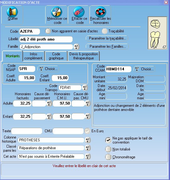Click Montant unitaire field 32,25
This screenshot has height=180, width=170.
[x=116, y=79]
